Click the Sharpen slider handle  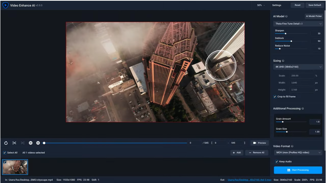point(286,33)
